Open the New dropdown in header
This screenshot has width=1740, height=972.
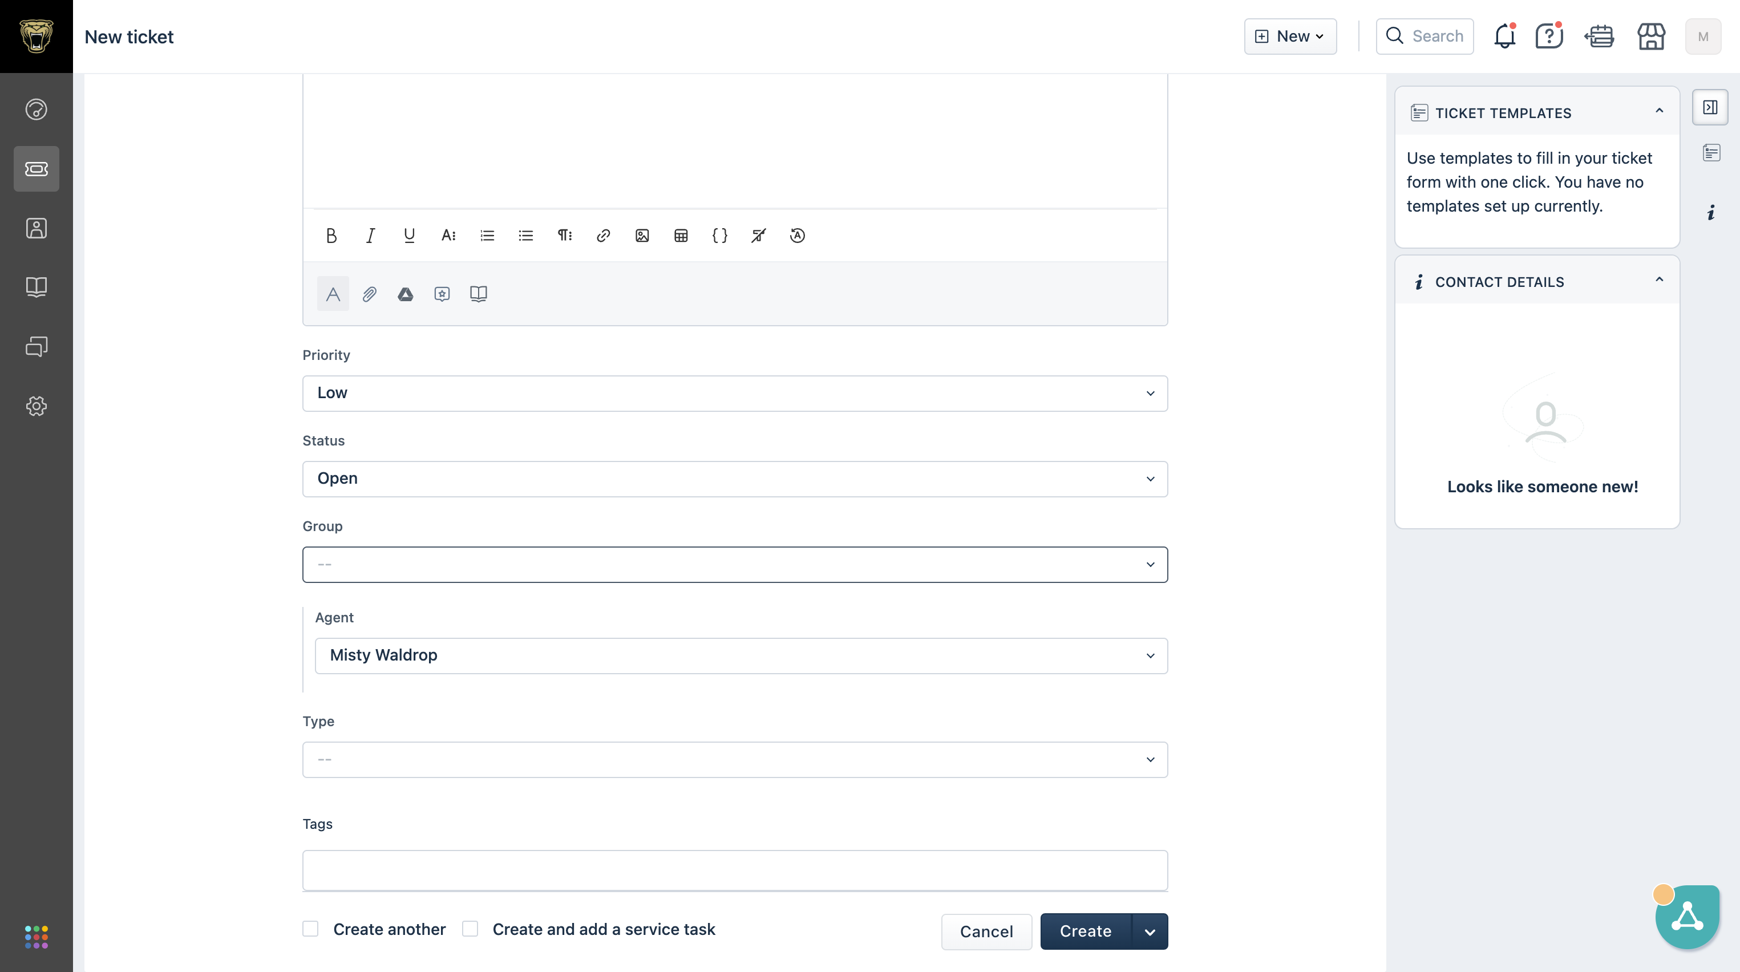click(1290, 37)
